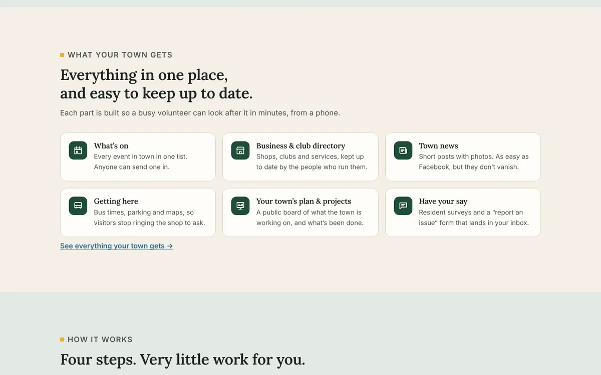The width and height of the screenshot is (601, 375).
Task: Select the 'Getting here' card title
Action: 116,201
